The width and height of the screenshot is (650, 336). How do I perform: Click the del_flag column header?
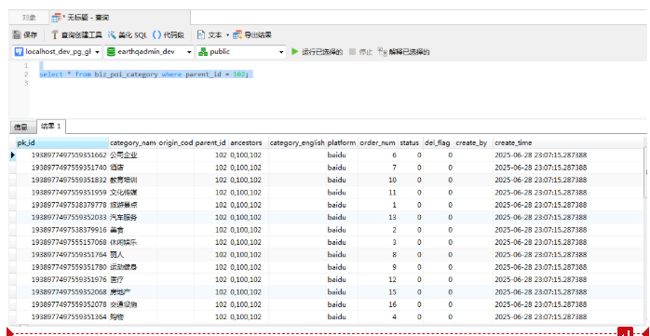pyautogui.click(x=439, y=143)
